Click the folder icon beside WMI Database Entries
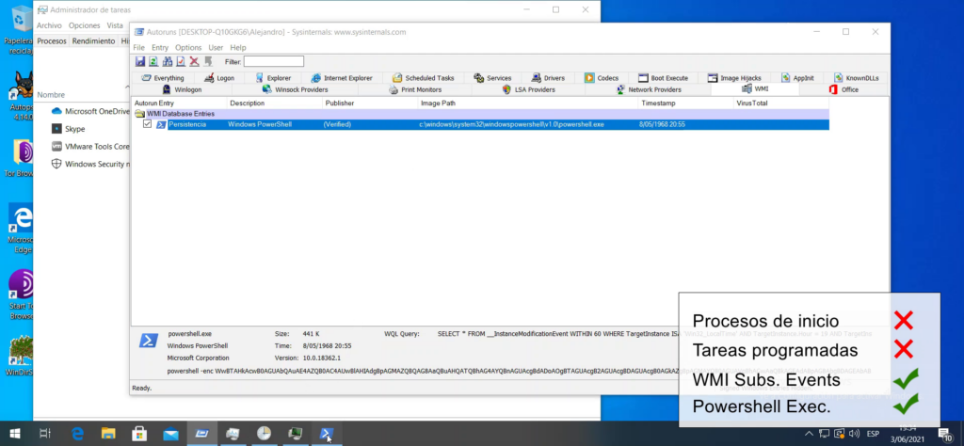 (139, 114)
